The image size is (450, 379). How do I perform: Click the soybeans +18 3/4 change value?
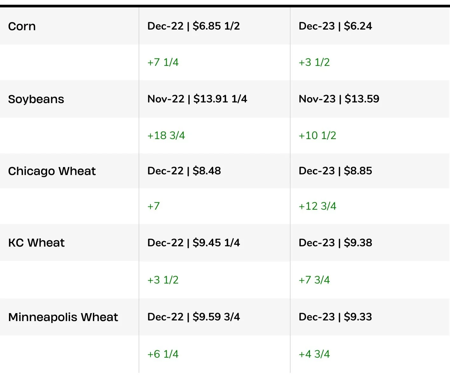(166, 136)
